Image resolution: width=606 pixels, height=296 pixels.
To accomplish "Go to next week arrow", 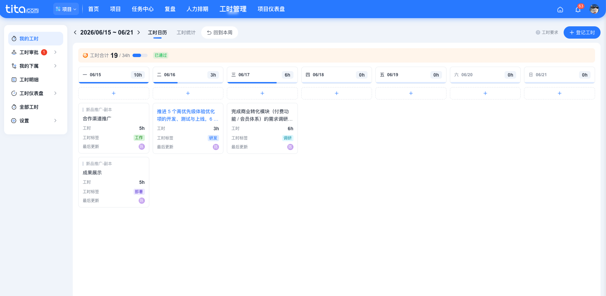I will (138, 32).
